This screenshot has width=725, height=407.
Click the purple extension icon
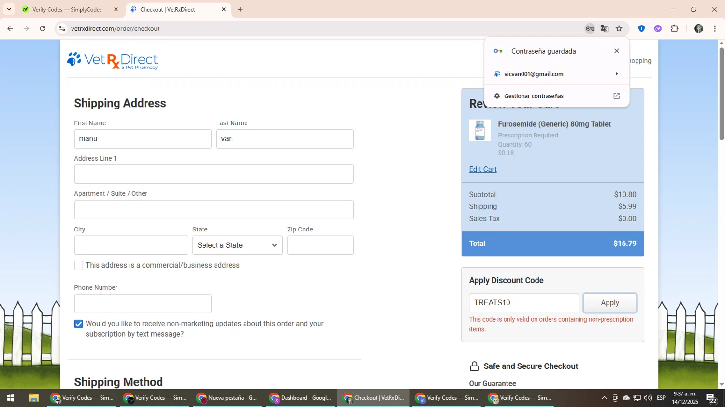pos(658,28)
